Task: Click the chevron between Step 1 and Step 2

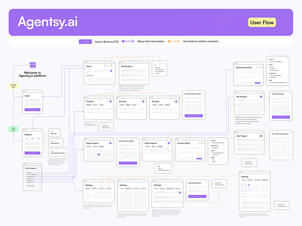Action: click(x=58, y=138)
